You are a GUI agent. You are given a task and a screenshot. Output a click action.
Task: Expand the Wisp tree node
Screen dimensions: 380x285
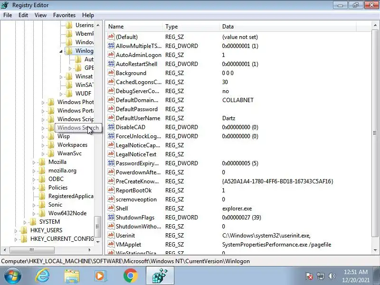coord(43,137)
